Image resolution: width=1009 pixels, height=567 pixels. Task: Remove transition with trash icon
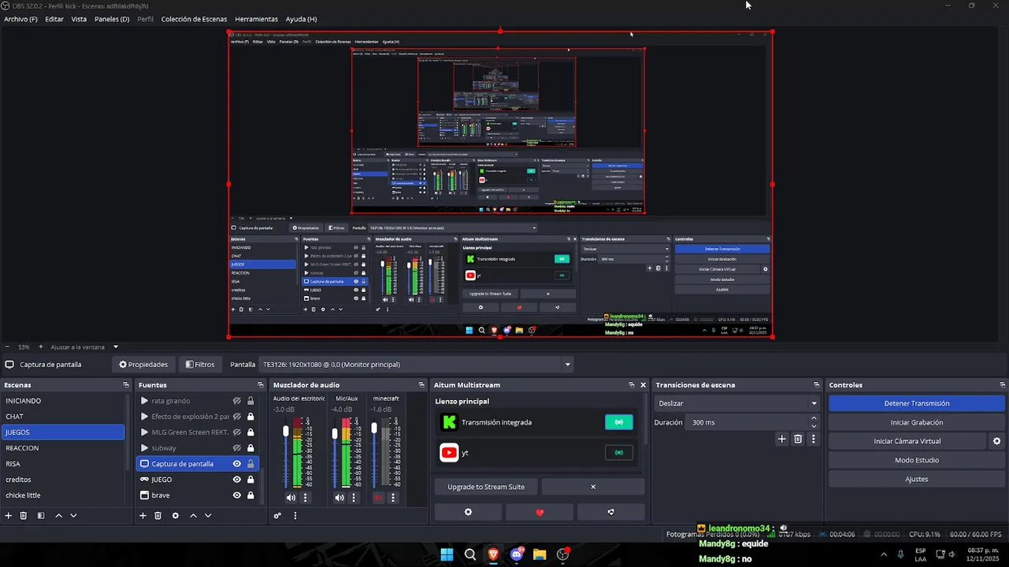pos(798,439)
